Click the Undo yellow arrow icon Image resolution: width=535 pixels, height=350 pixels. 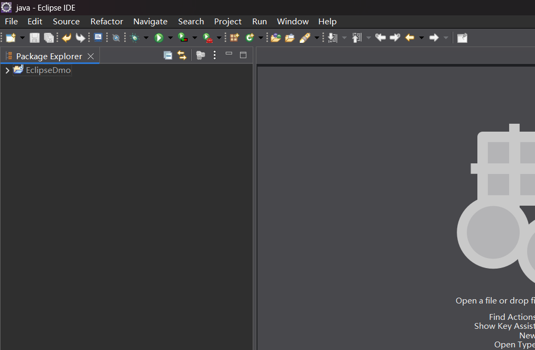pyautogui.click(x=67, y=38)
